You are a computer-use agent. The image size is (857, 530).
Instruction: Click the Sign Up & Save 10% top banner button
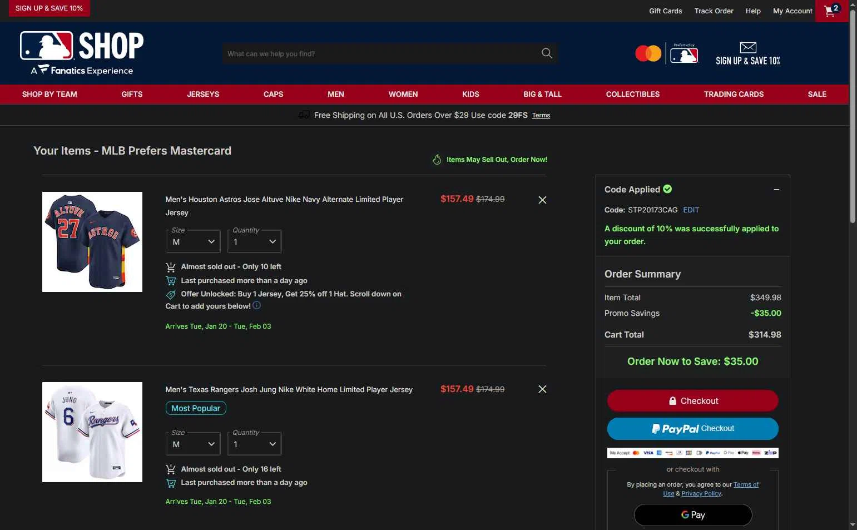pyautogui.click(x=49, y=8)
